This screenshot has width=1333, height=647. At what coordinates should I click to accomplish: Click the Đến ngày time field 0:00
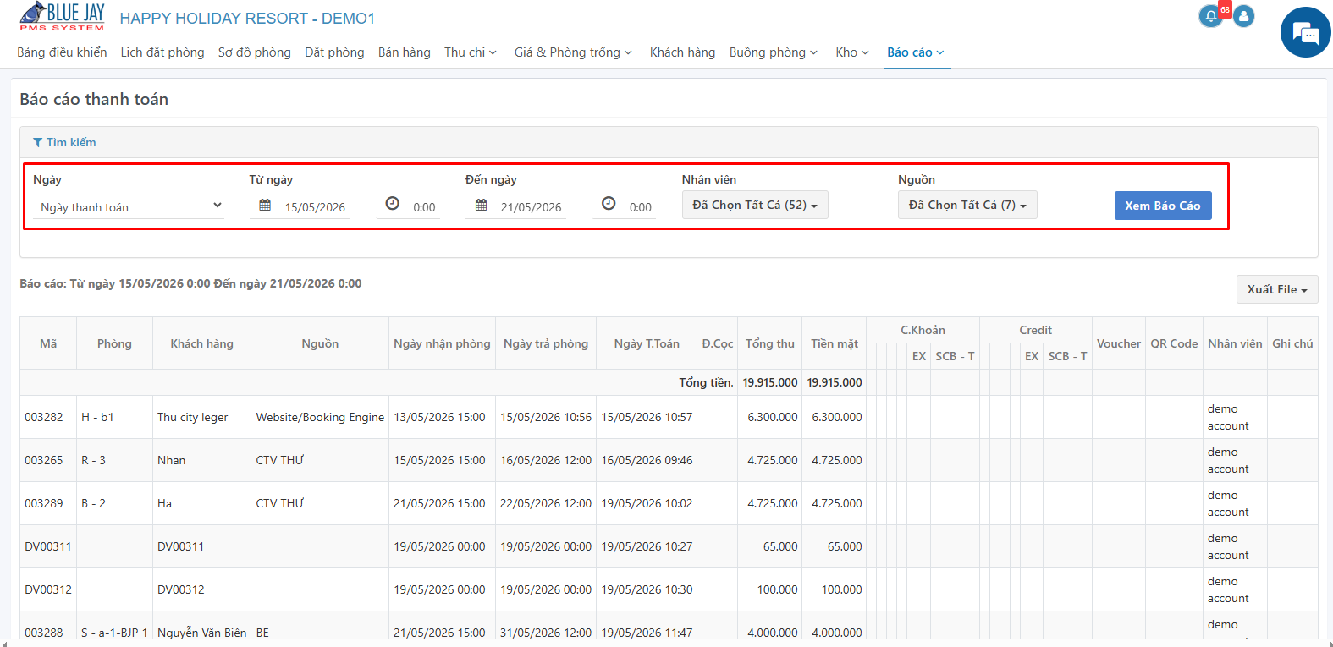click(x=641, y=207)
